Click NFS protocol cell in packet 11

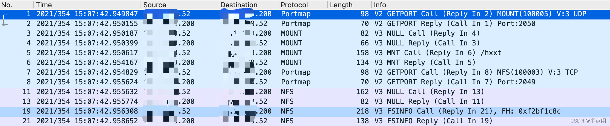click(287, 92)
